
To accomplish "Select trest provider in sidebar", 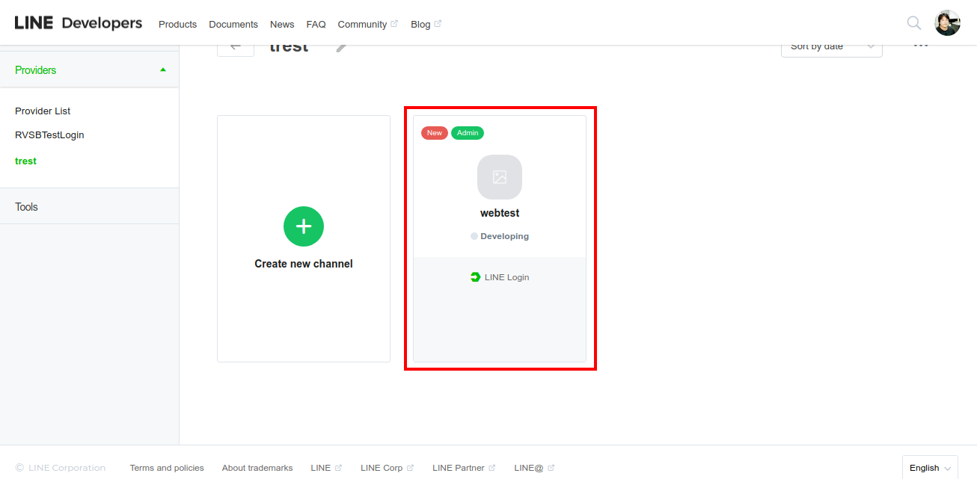I will (25, 161).
